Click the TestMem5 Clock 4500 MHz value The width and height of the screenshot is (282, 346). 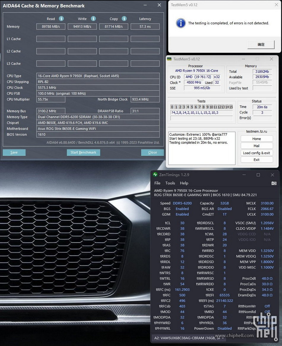[194, 82]
